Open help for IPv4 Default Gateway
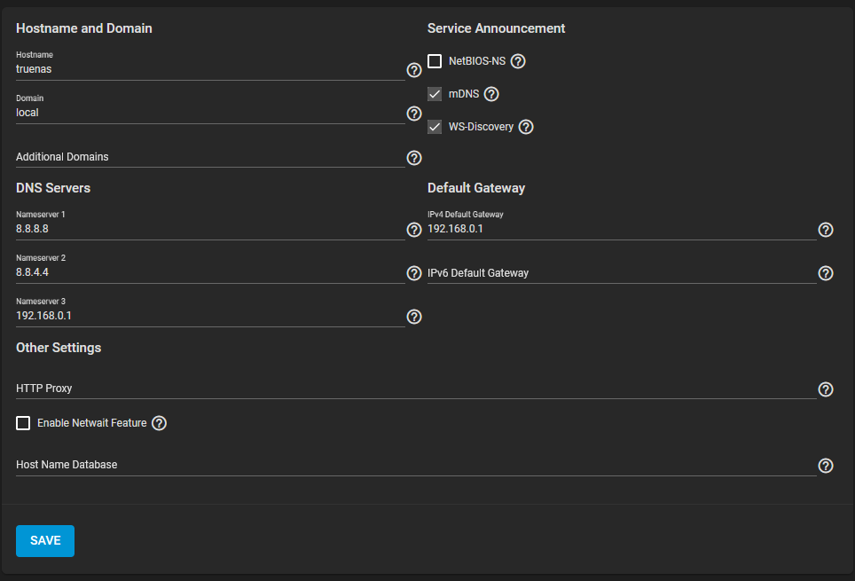This screenshot has height=581, width=855. 826,230
